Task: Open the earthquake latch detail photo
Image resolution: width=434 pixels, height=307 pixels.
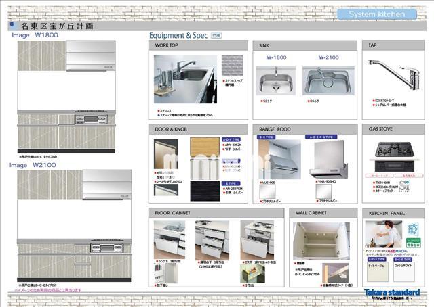Action: pos(336,273)
